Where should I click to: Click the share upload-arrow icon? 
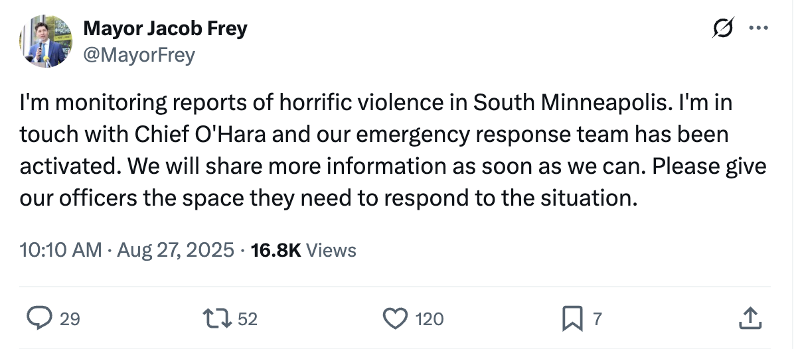[748, 319]
